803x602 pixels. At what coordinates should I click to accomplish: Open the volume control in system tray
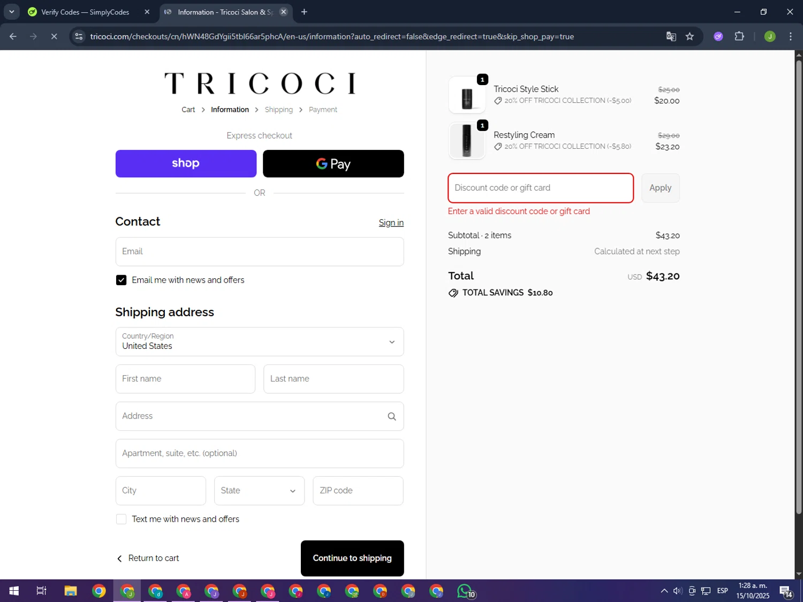[678, 591]
